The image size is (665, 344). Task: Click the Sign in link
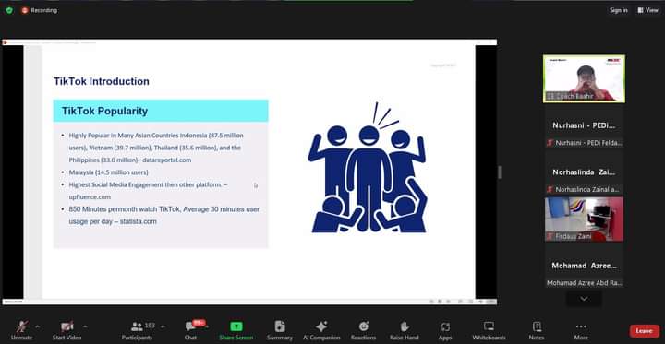(618, 10)
